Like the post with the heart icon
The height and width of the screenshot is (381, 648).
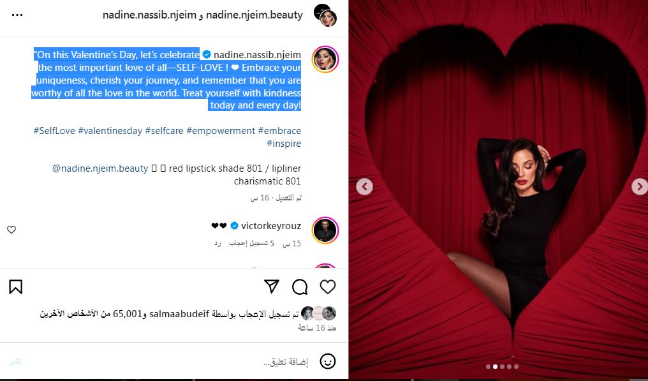(328, 287)
